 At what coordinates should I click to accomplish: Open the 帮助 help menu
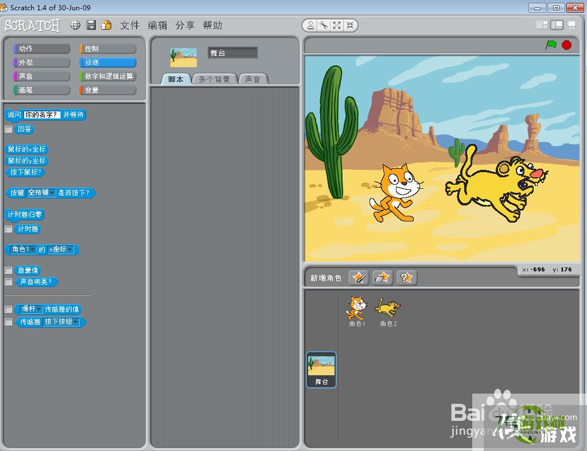213,25
